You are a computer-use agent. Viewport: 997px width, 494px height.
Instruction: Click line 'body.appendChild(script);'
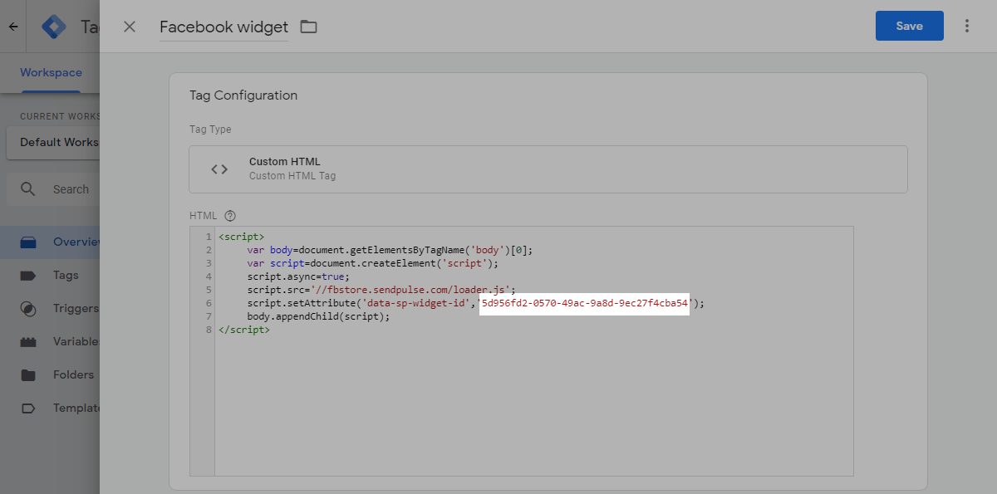[318, 316]
